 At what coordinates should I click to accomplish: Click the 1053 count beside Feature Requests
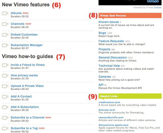click(x=127, y=41)
